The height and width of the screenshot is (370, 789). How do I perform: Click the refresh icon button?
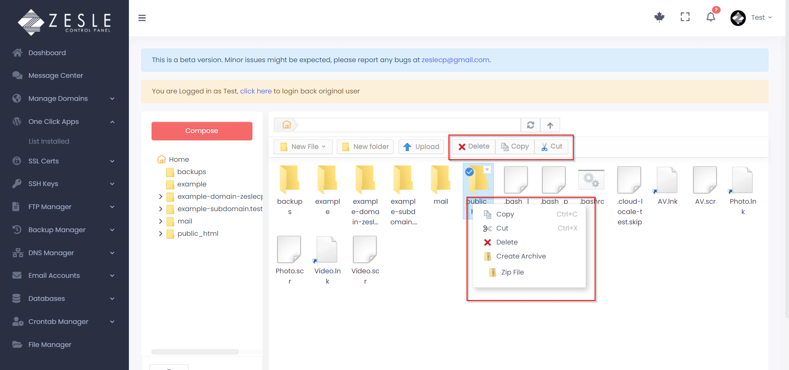point(530,125)
